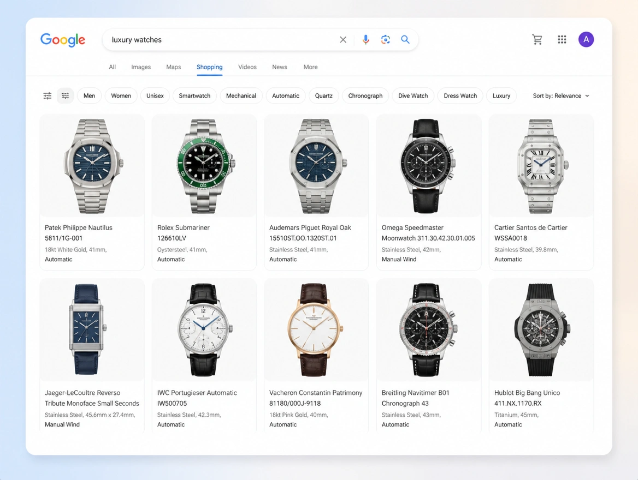This screenshot has height=480, width=638.
Task: Click Hublot Big Bang Unico title
Action: coord(527,398)
